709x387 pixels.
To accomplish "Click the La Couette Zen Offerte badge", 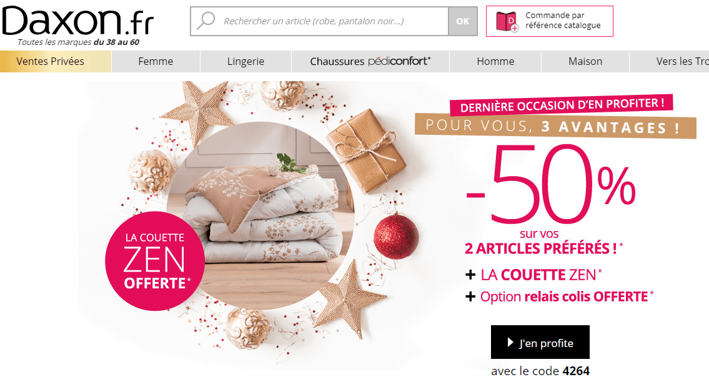I will coord(155,261).
